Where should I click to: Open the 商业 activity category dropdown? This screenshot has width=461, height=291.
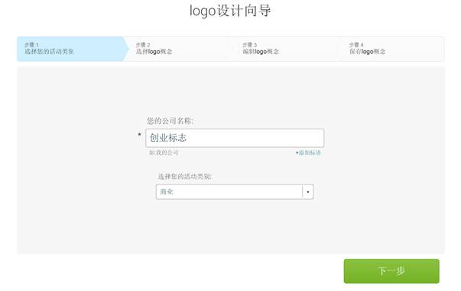[x=235, y=191]
